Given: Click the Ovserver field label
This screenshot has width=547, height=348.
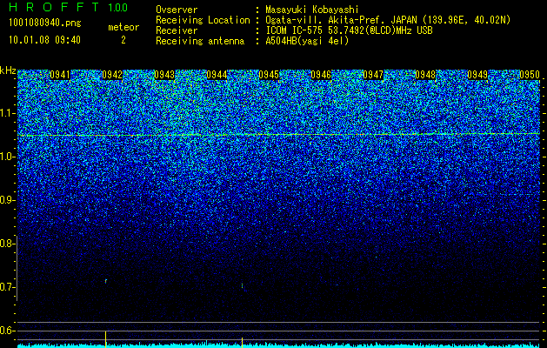Looking at the screenshot, I should (177, 10).
